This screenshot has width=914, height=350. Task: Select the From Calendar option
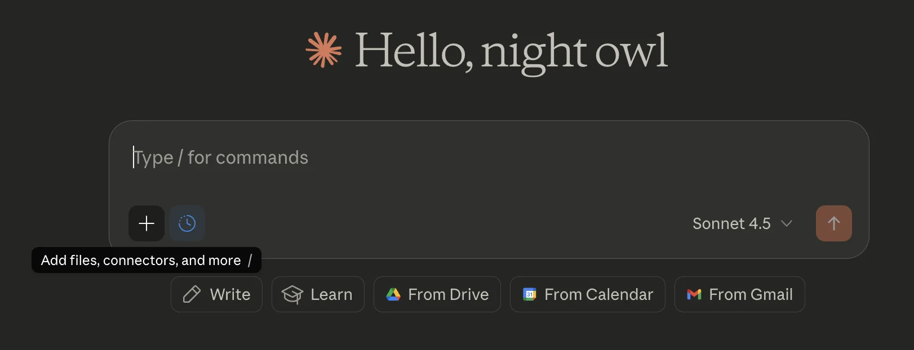tap(587, 294)
